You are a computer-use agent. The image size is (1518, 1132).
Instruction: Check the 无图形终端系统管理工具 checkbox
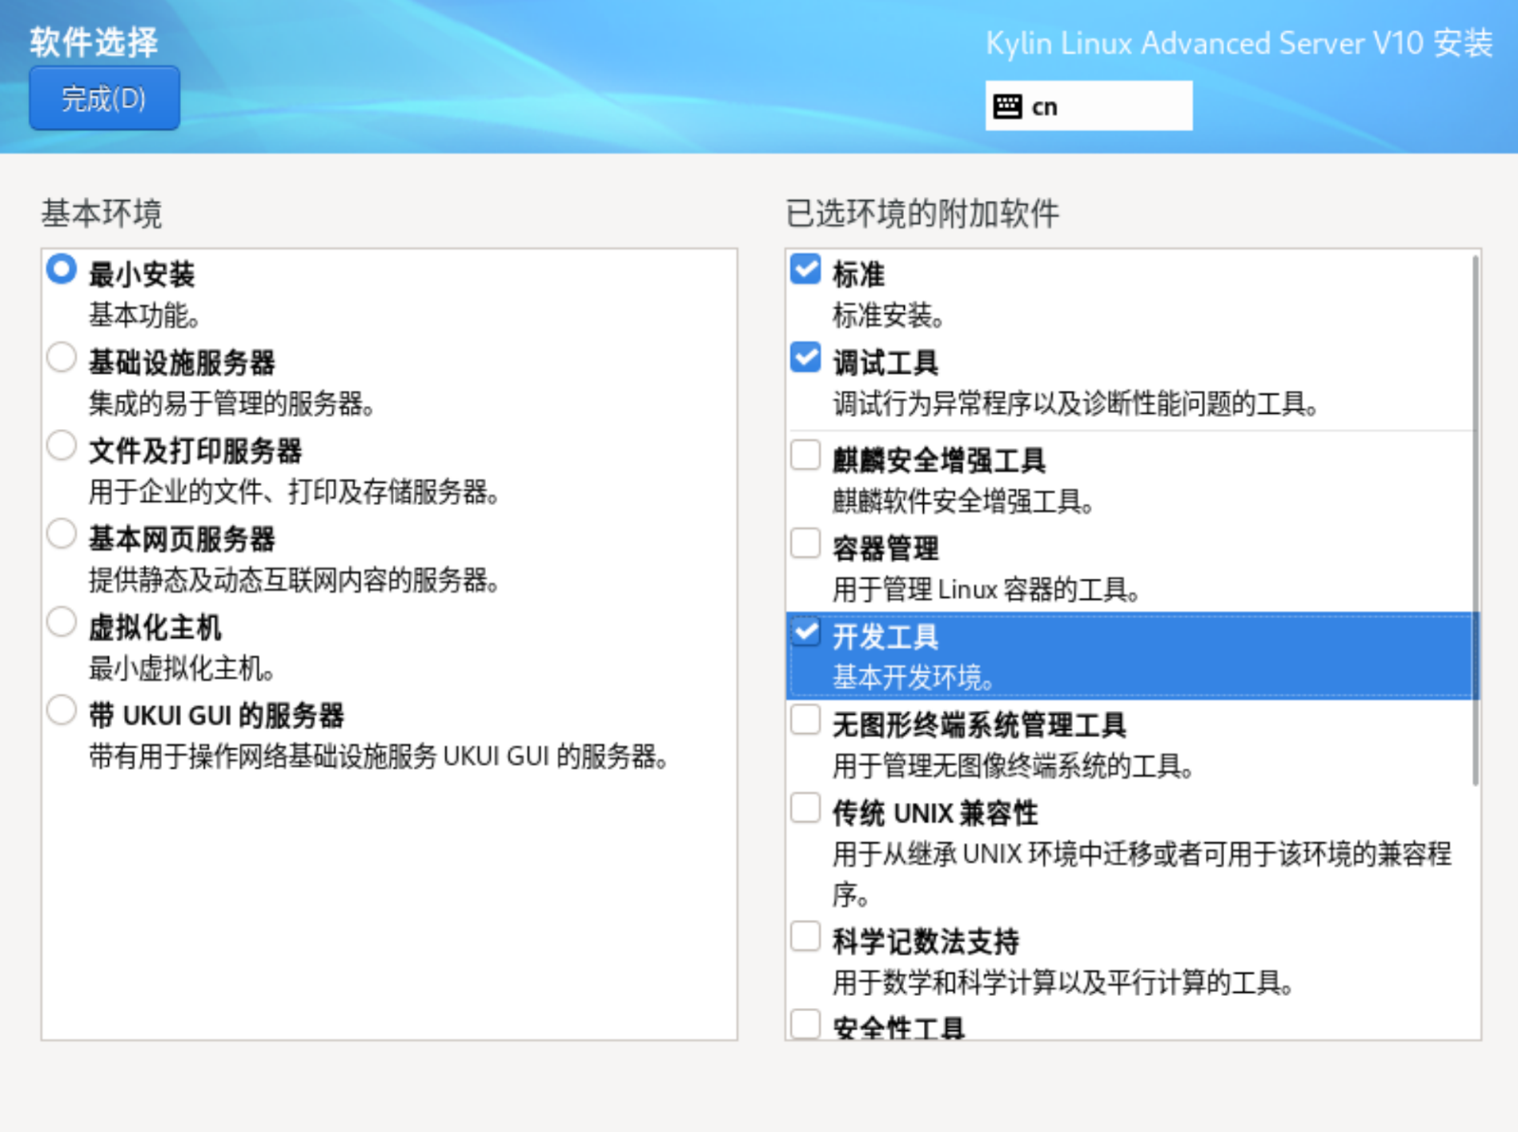pos(805,720)
